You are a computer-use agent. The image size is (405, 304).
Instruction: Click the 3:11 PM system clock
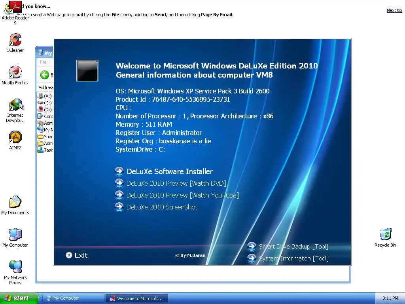point(390,298)
